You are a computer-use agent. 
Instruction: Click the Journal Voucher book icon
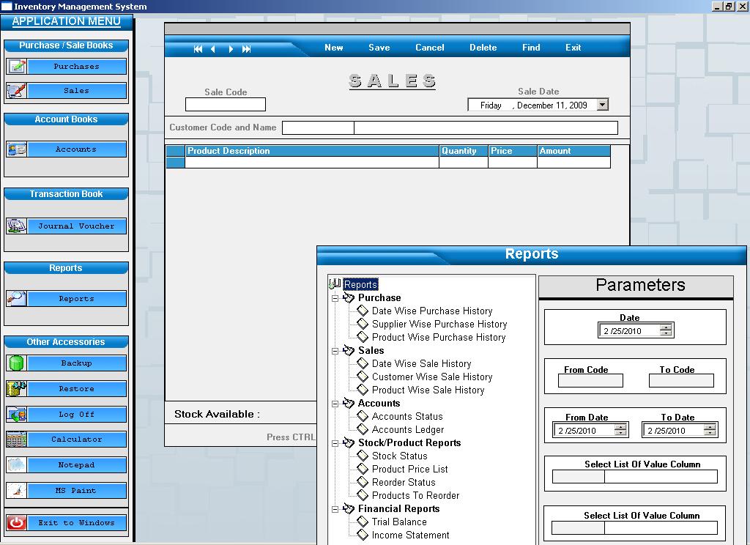16,226
